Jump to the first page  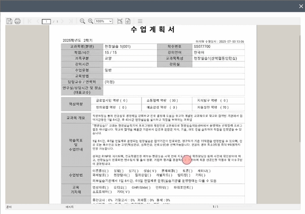[29, 21]
